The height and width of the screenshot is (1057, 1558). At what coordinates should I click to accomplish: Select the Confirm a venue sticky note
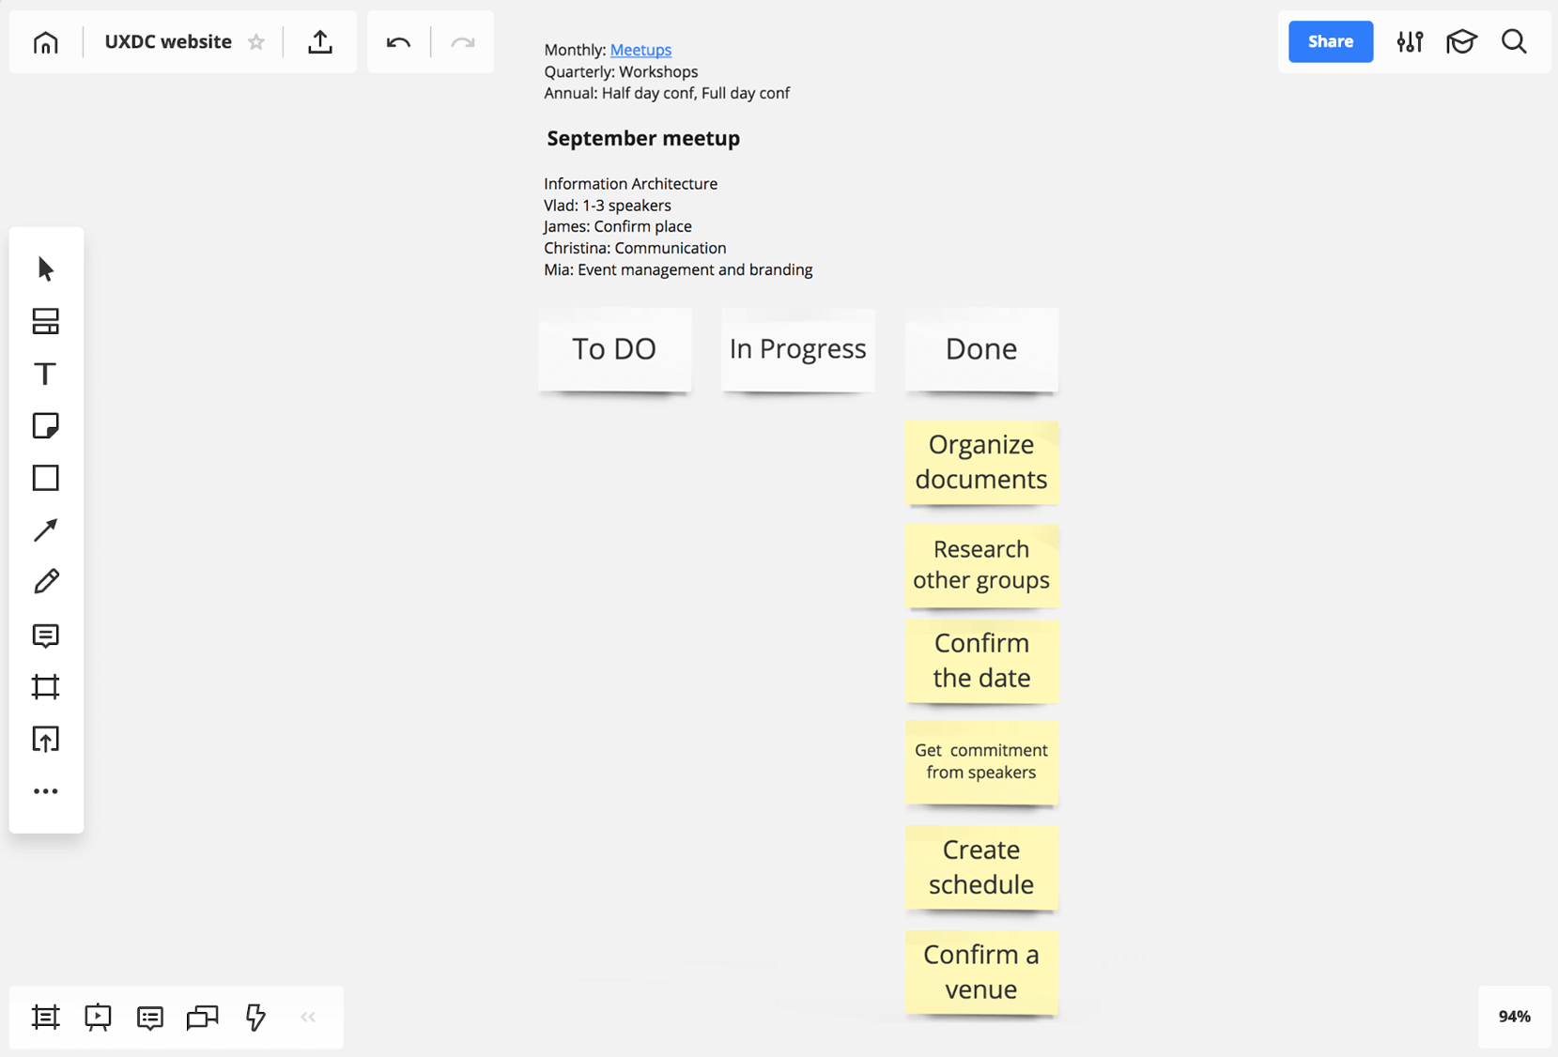981,973
